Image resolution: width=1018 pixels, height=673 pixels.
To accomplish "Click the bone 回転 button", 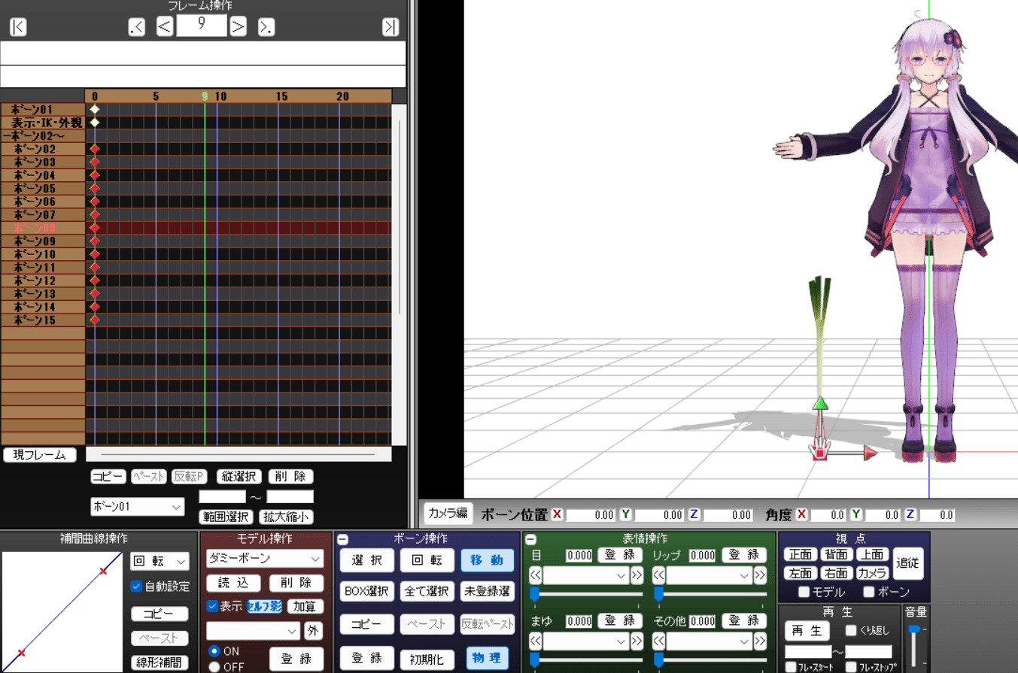I will click(x=427, y=560).
